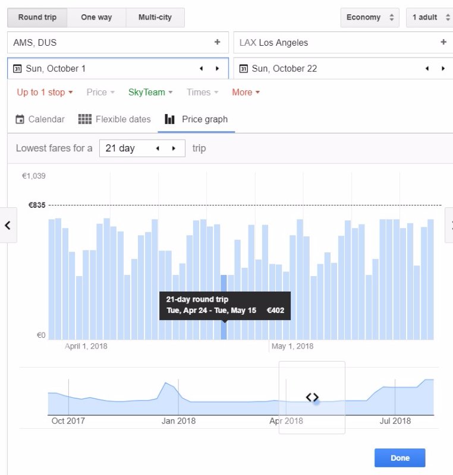Decrease trip length below 21 days
453x475 pixels.
point(158,148)
